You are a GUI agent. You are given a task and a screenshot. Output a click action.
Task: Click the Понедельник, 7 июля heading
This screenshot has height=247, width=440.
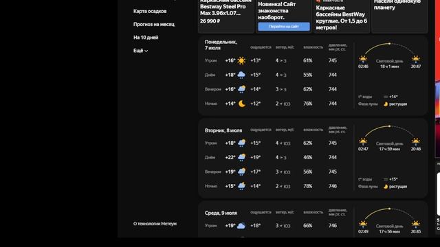pyautogui.click(x=221, y=45)
